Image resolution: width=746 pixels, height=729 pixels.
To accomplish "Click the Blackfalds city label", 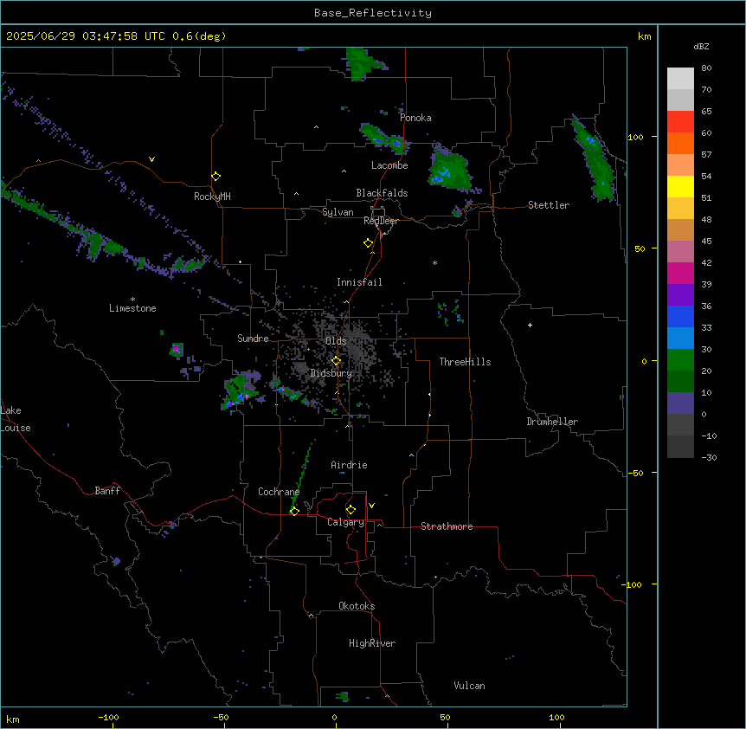I will click(x=382, y=193).
